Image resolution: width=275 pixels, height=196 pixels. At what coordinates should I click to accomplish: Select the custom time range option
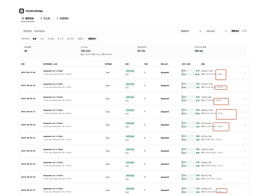tap(81, 39)
